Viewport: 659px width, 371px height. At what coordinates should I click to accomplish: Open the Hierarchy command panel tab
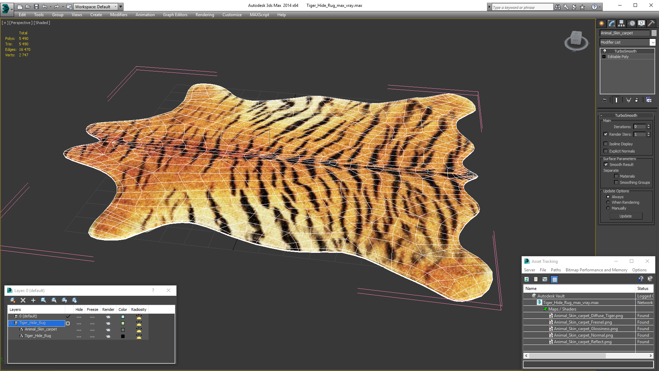[x=622, y=23]
